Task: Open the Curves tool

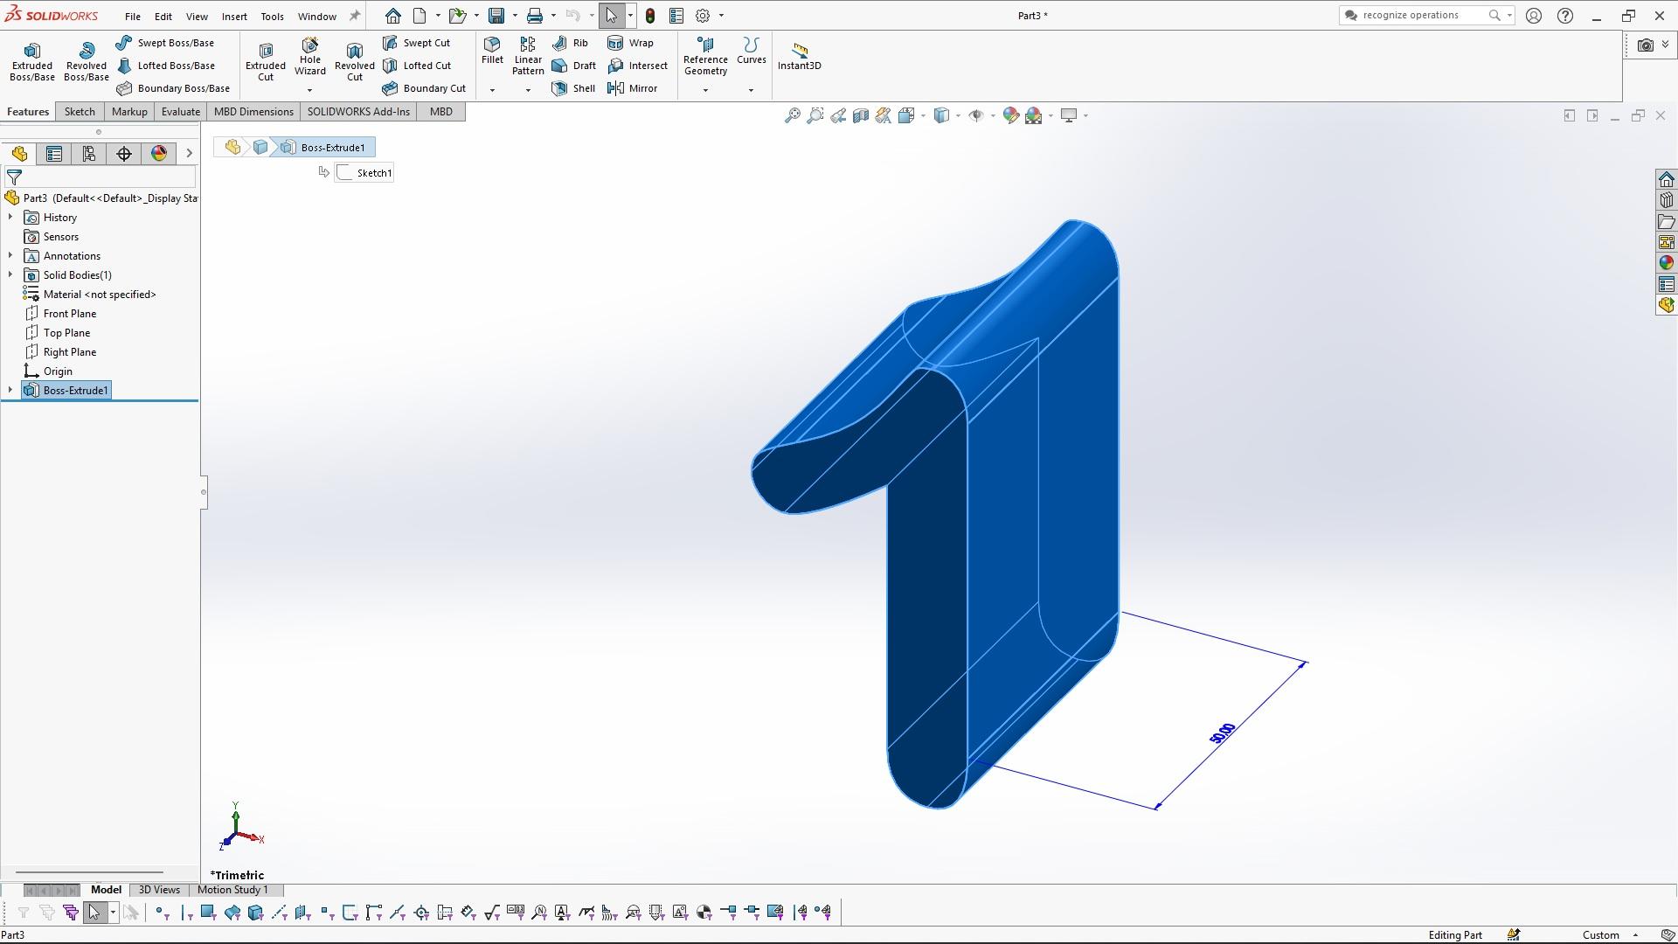Action: [751, 51]
